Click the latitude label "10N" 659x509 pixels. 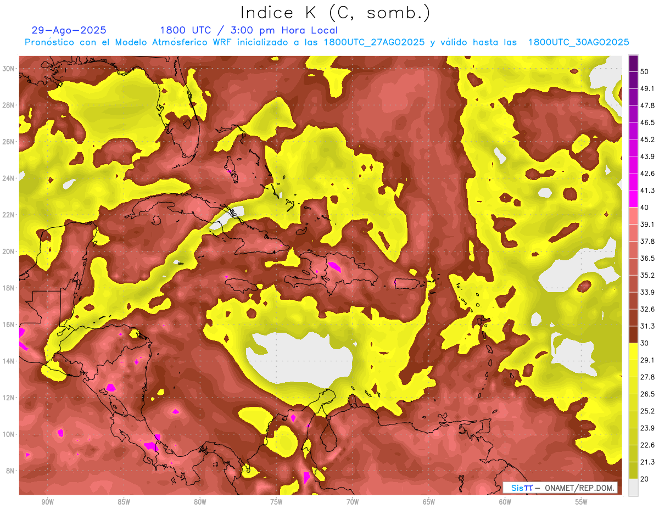pyautogui.click(x=9, y=434)
